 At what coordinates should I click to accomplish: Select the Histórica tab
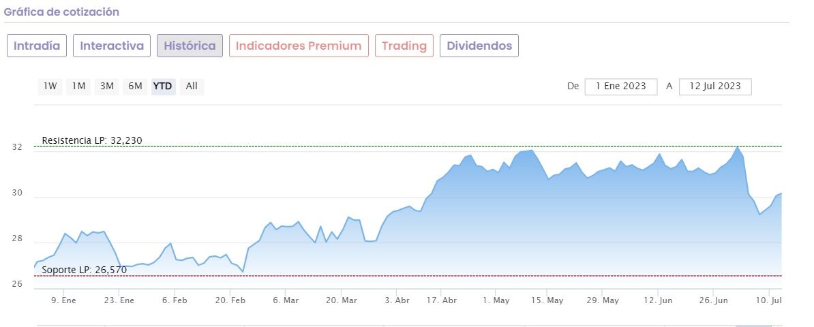[x=190, y=46]
